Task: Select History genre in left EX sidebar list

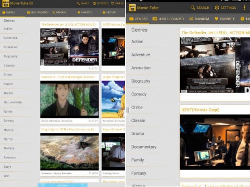Action: 8,130
